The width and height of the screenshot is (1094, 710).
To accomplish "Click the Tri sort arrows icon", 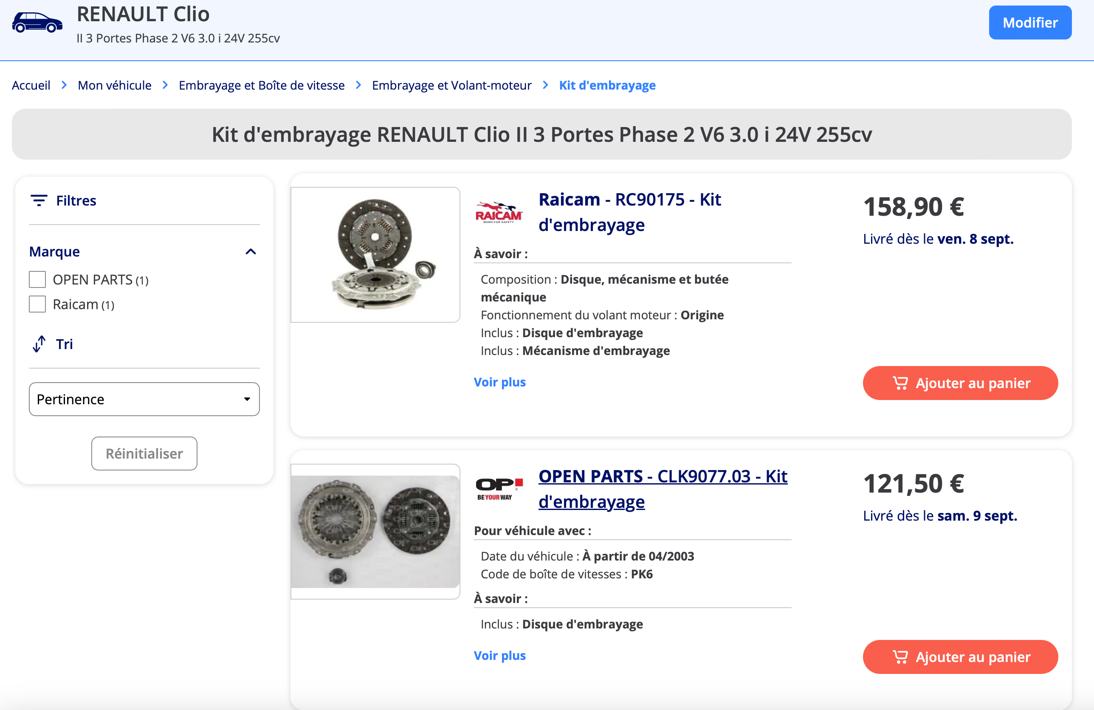I will tap(39, 344).
